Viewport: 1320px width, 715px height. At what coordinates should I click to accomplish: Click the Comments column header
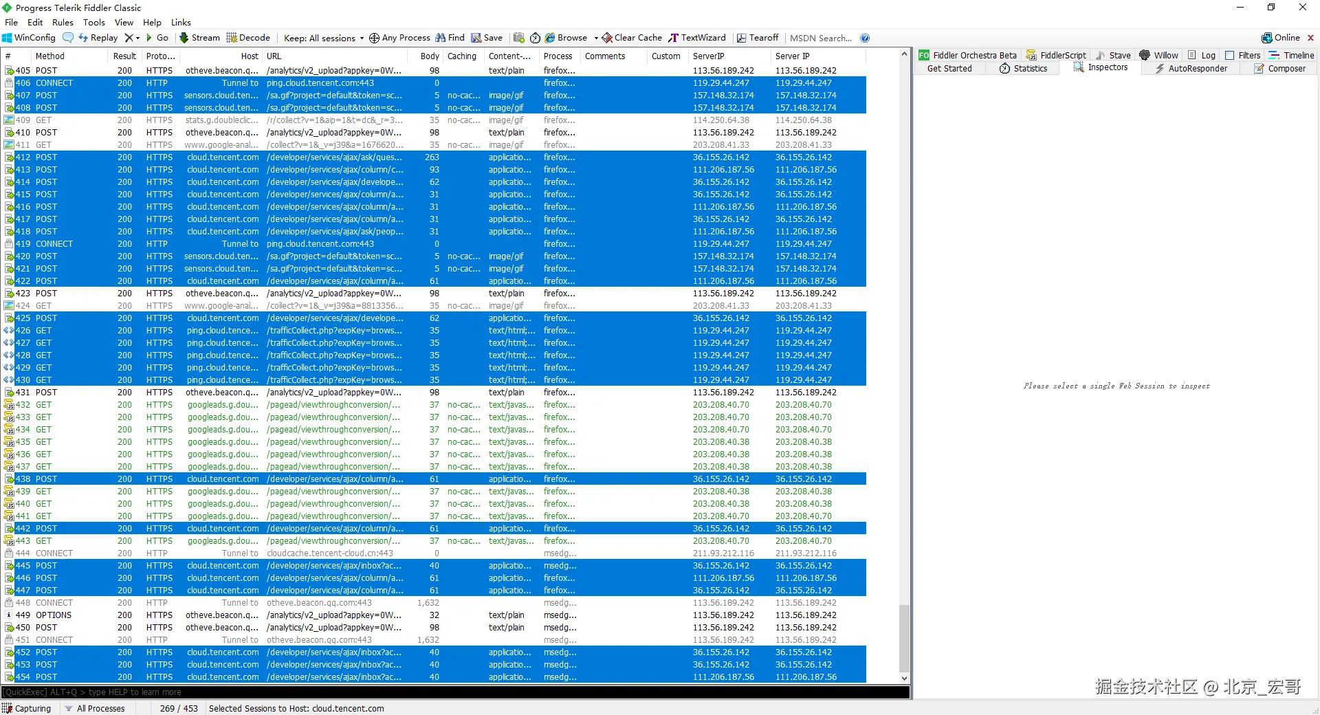point(613,56)
